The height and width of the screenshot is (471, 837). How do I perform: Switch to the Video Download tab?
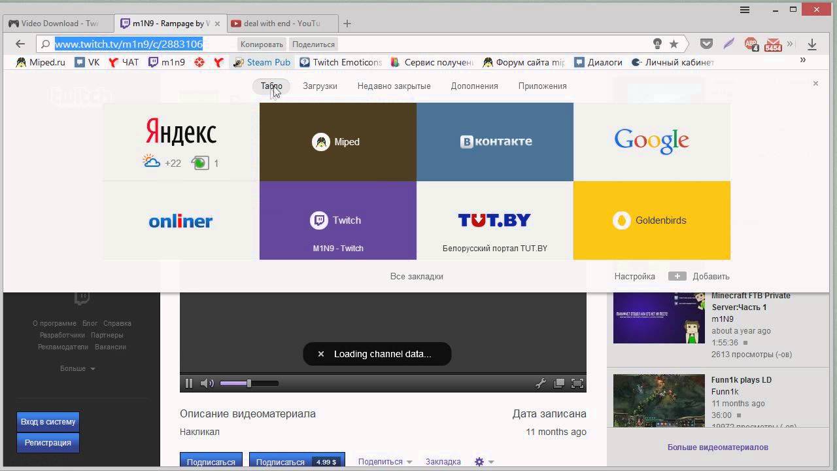click(x=58, y=24)
